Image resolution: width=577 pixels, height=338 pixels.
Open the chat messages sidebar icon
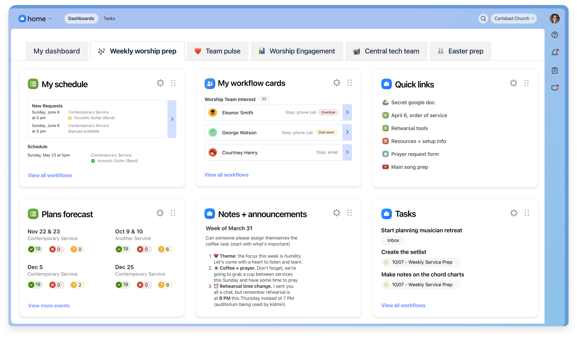(555, 88)
